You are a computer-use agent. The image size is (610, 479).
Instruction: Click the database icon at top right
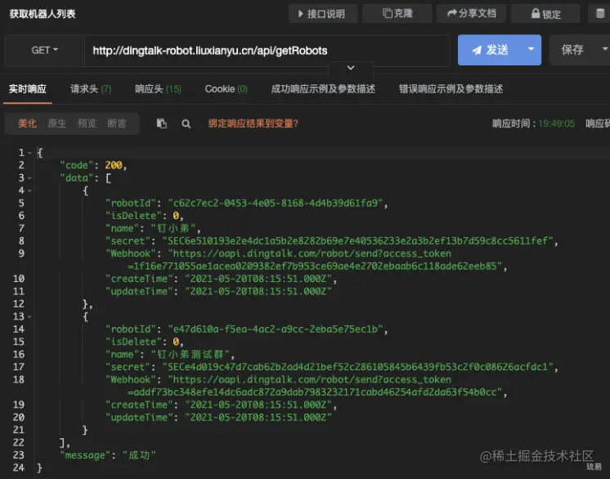[x=600, y=14]
